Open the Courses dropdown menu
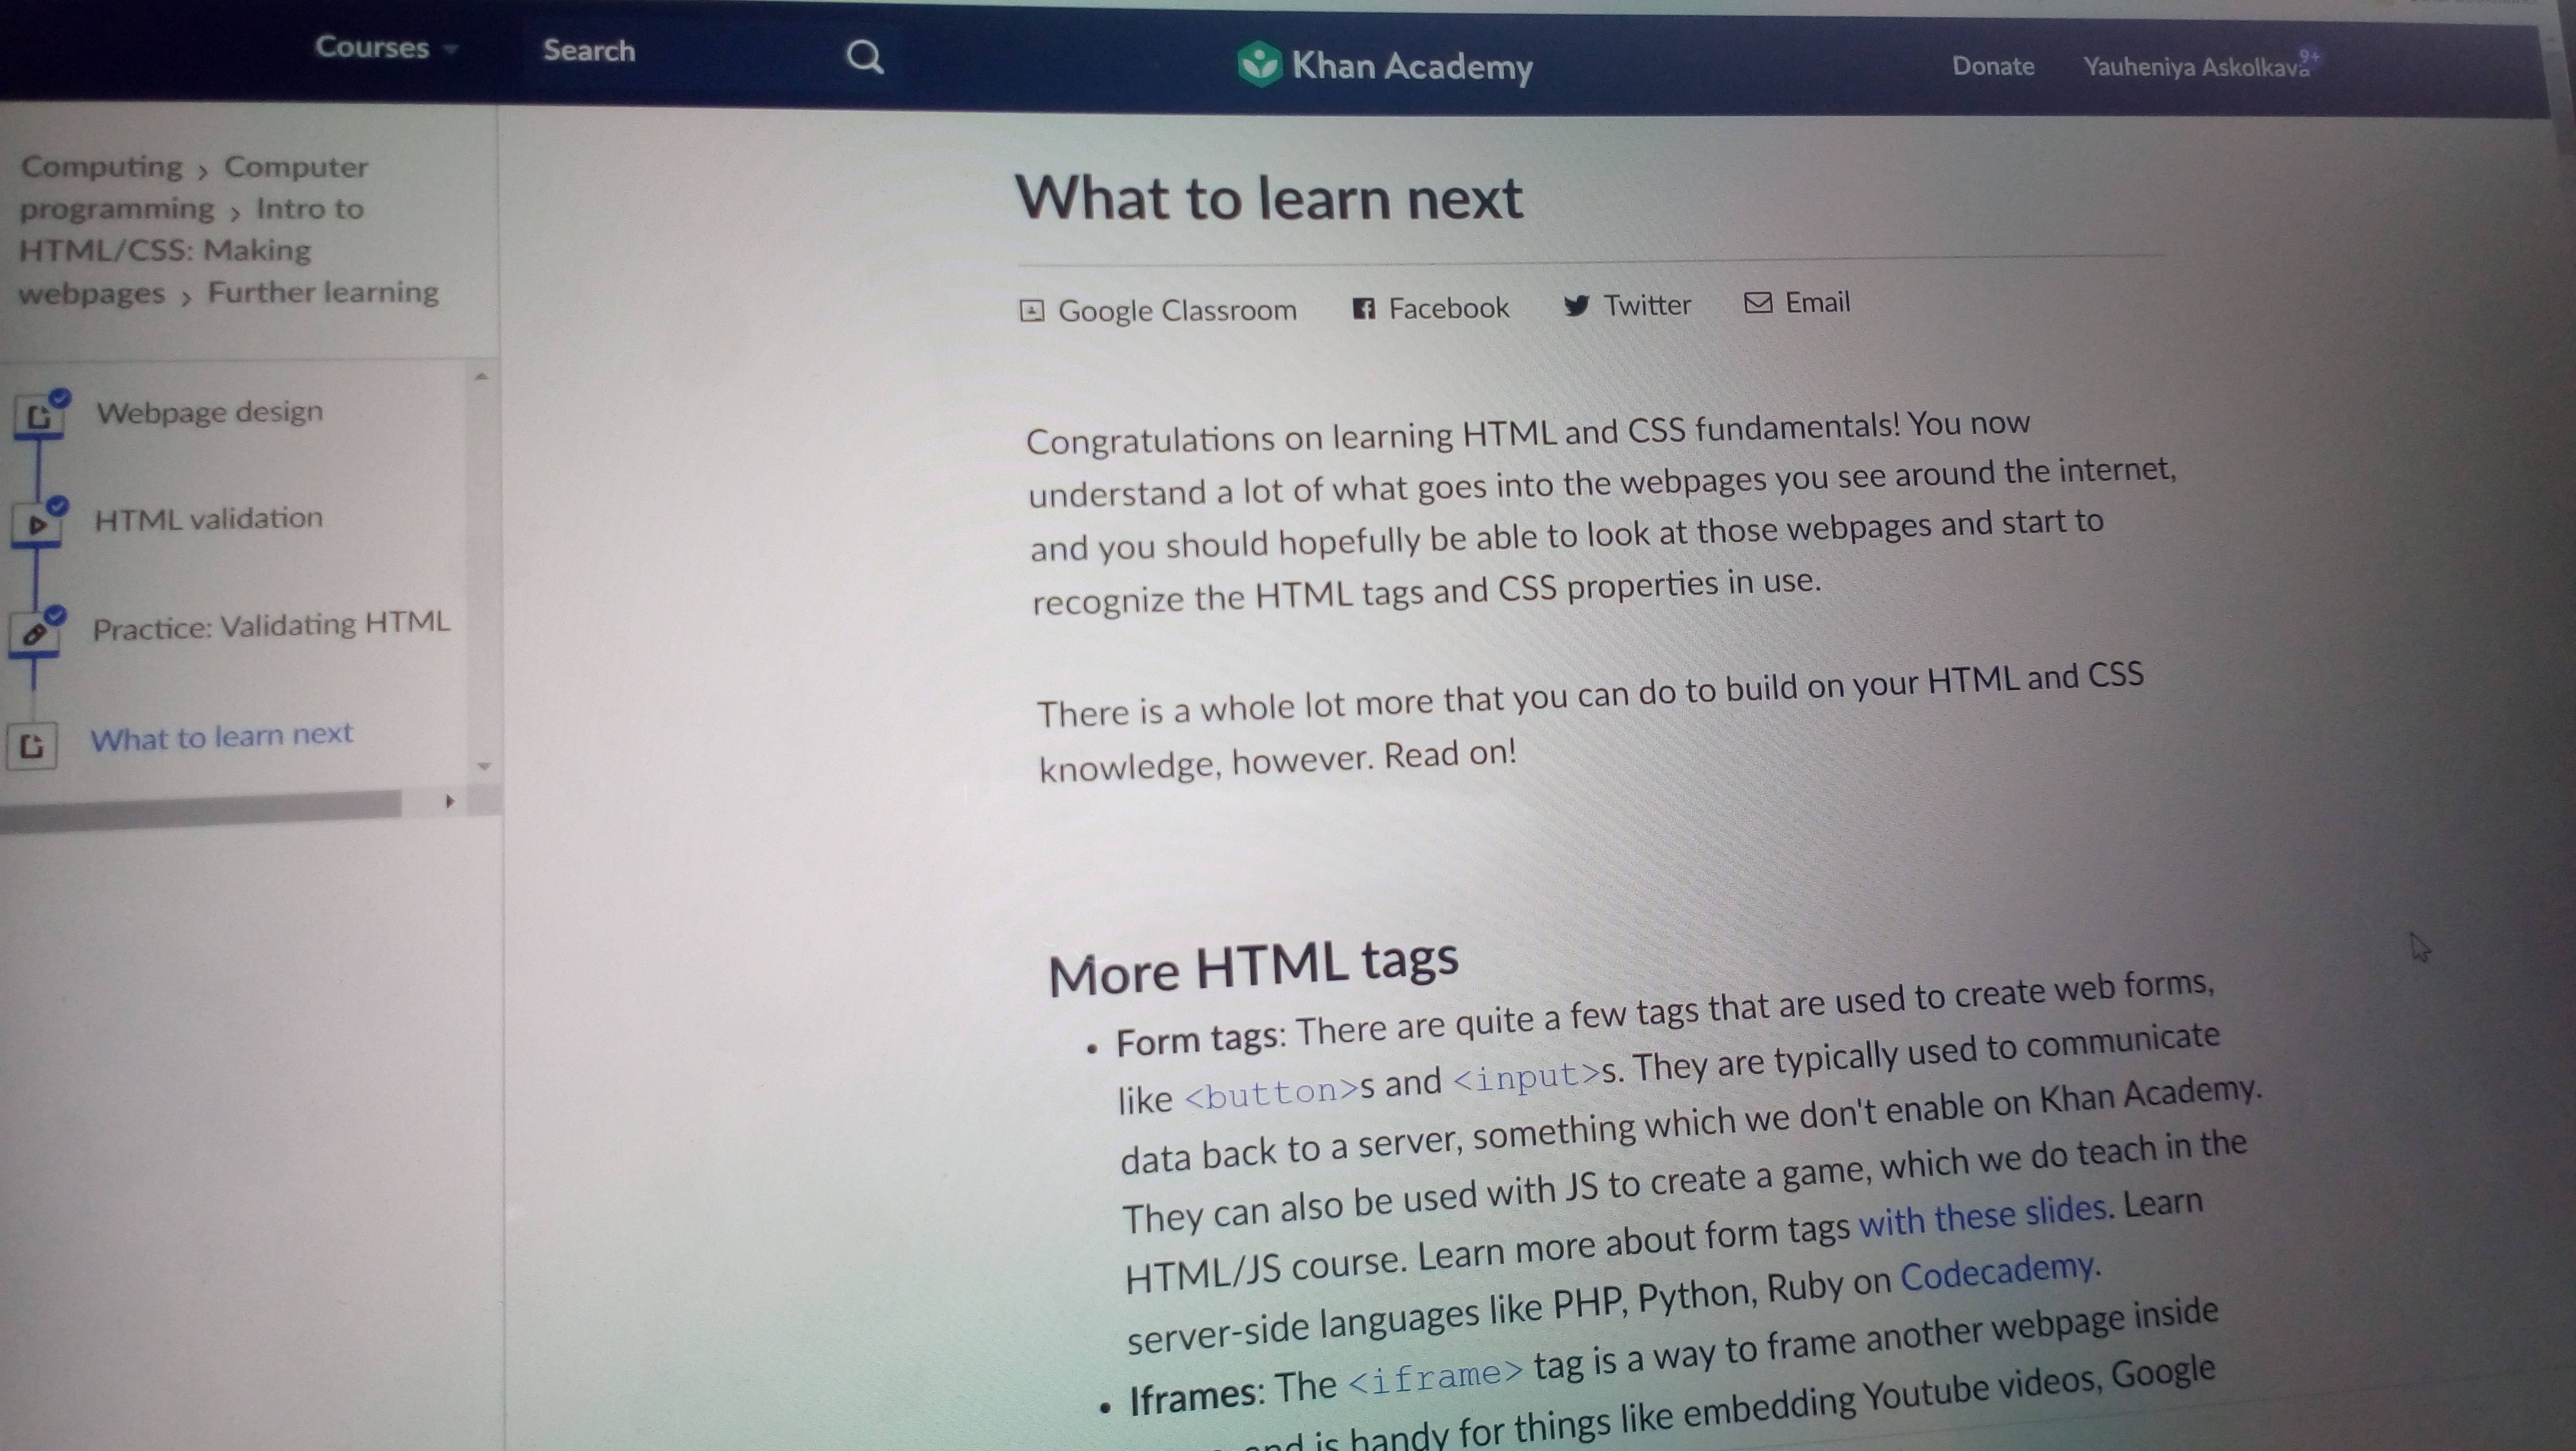The height and width of the screenshot is (1451, 2576). coord(386,47)
